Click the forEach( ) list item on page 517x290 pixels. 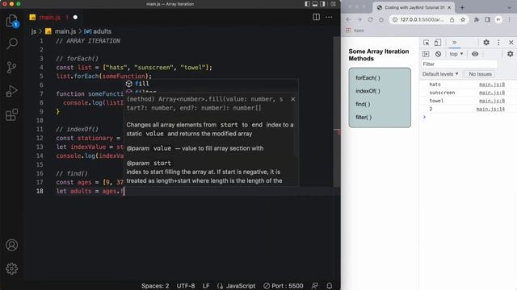pyautogui.click(x=368, y=78)
